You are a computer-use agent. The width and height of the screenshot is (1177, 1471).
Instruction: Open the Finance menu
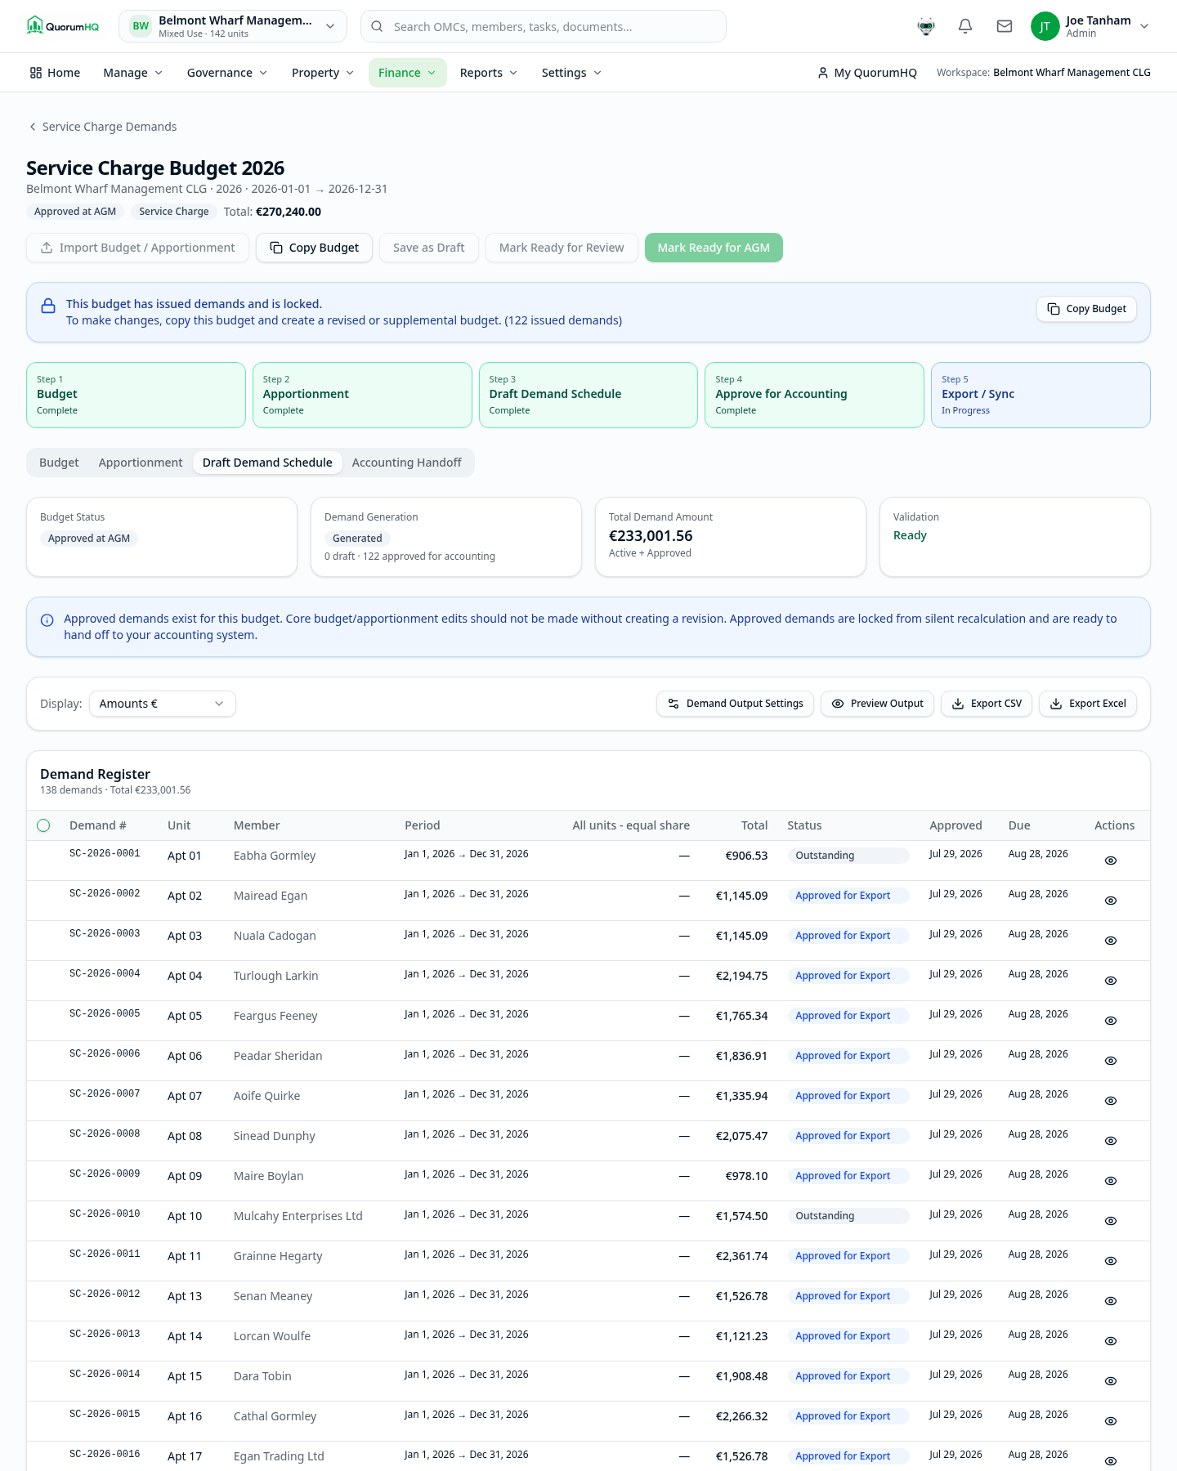407,73
